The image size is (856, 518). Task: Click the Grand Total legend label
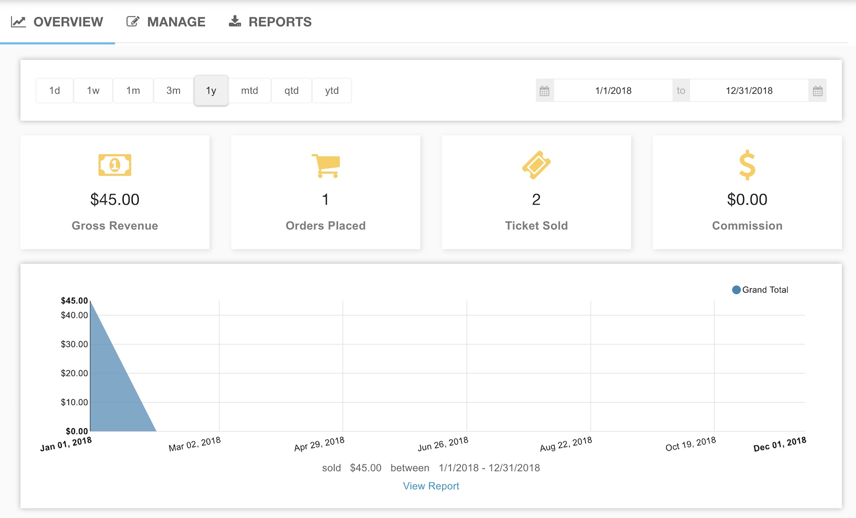click(765, 290)
